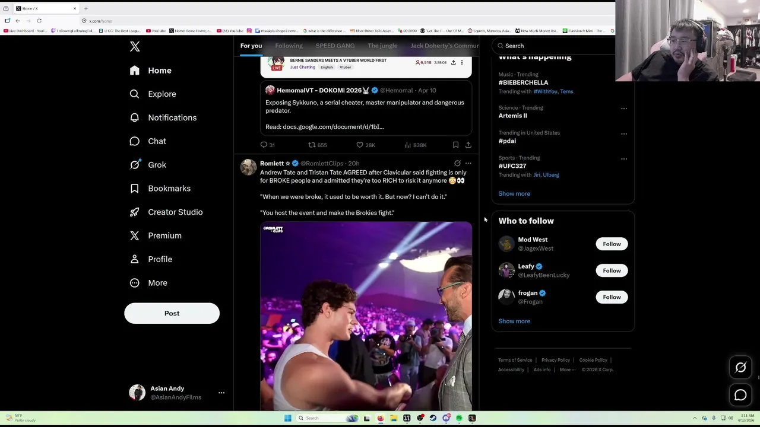Click Grok explain icon on Romlett post

[x=457, y=163]
